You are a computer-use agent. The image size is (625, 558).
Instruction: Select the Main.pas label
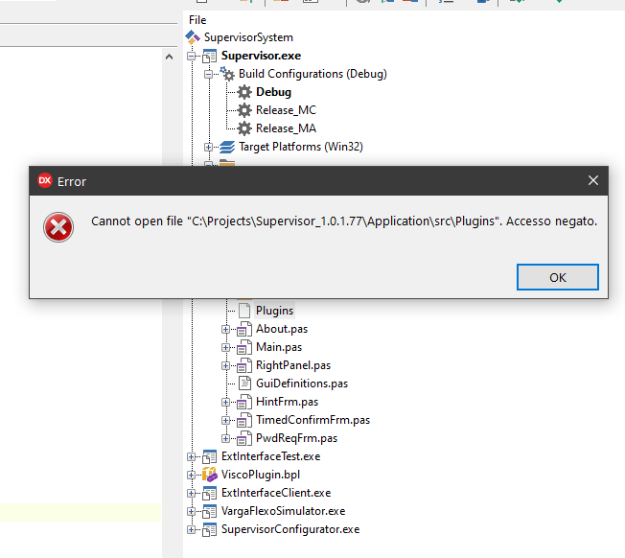(279, 347)
